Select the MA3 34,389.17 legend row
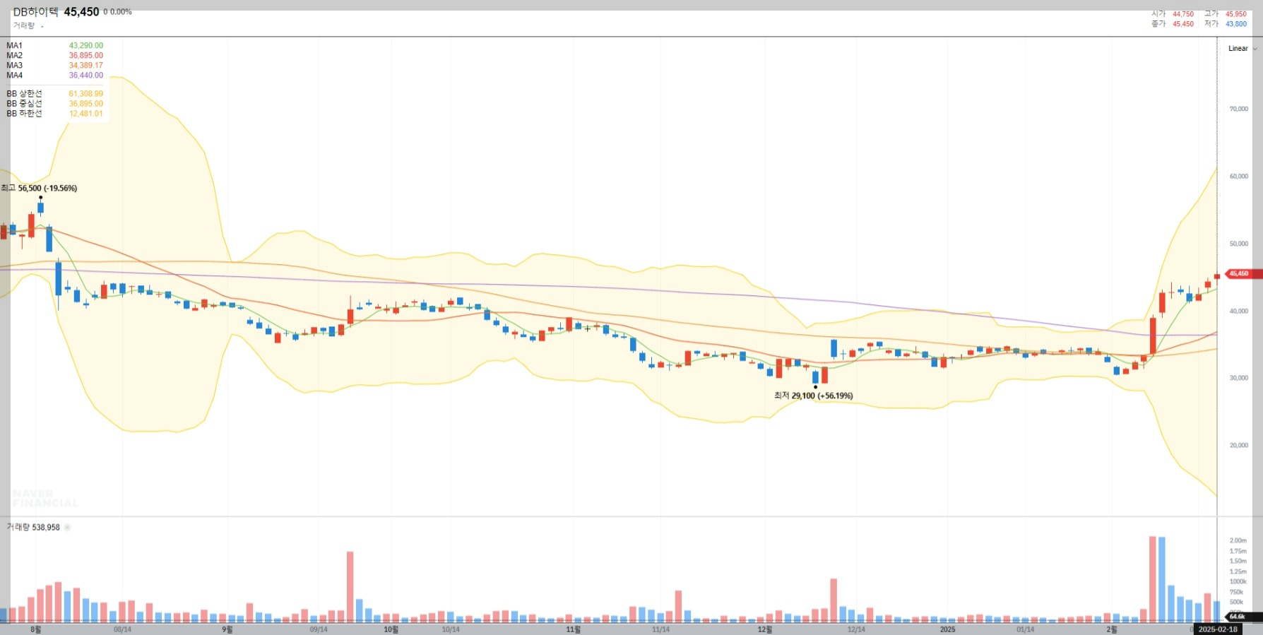Viewport: 1263px width, 635px height. coord(54,66)
